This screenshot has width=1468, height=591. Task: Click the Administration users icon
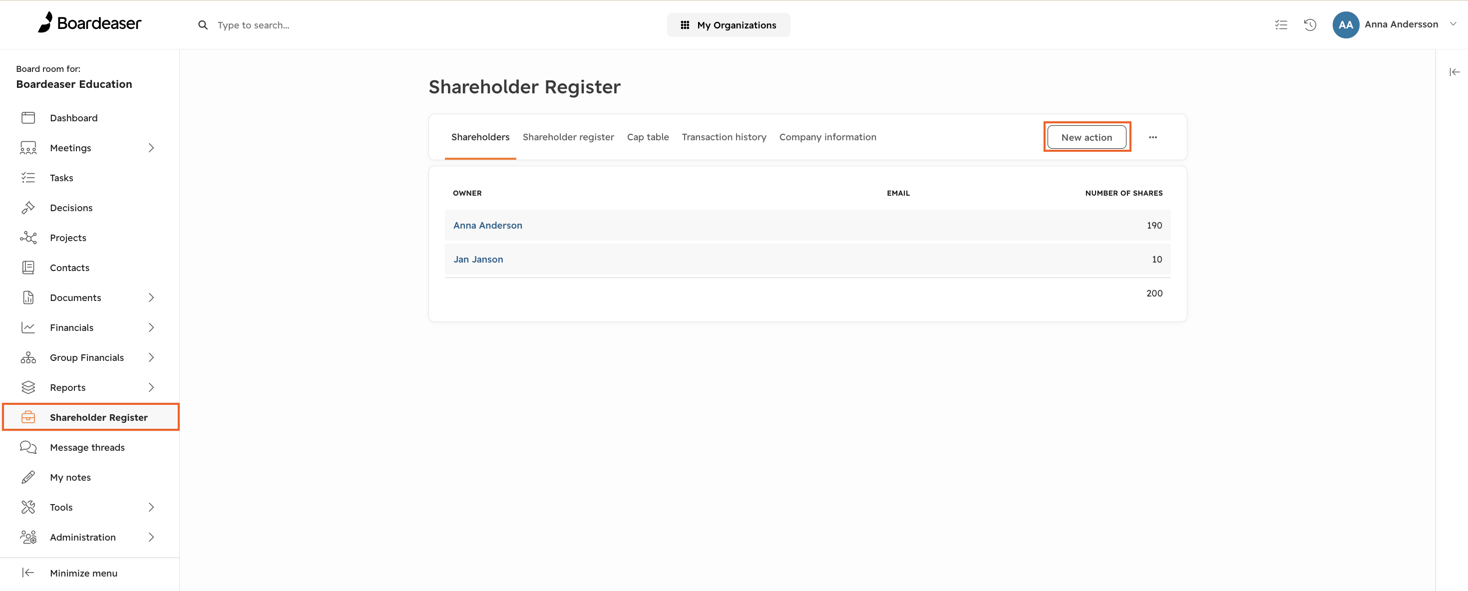click(28, 538)
